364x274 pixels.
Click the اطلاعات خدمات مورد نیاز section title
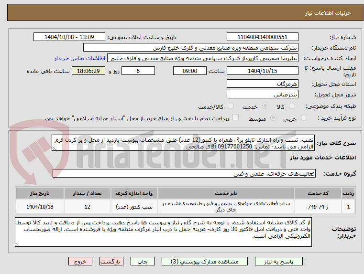323,158
